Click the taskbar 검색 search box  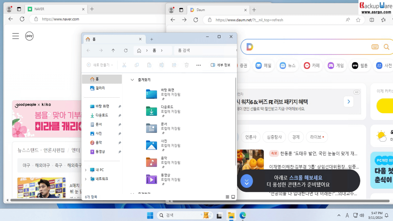click(x=185, y=215)
